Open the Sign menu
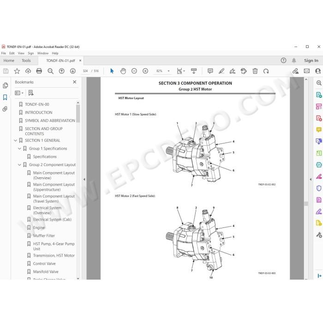The image size is (323, 323). click(31, 53)
